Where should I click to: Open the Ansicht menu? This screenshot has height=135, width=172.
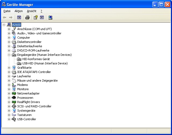32,11
